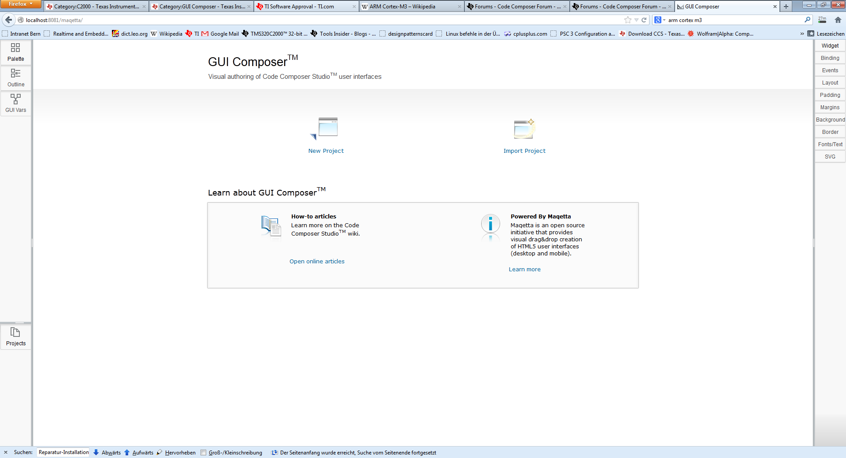This screenshot has height=458, width=846.
Task: Open the Intranet Bern bookmark
Action: click(x=21, y=33)
